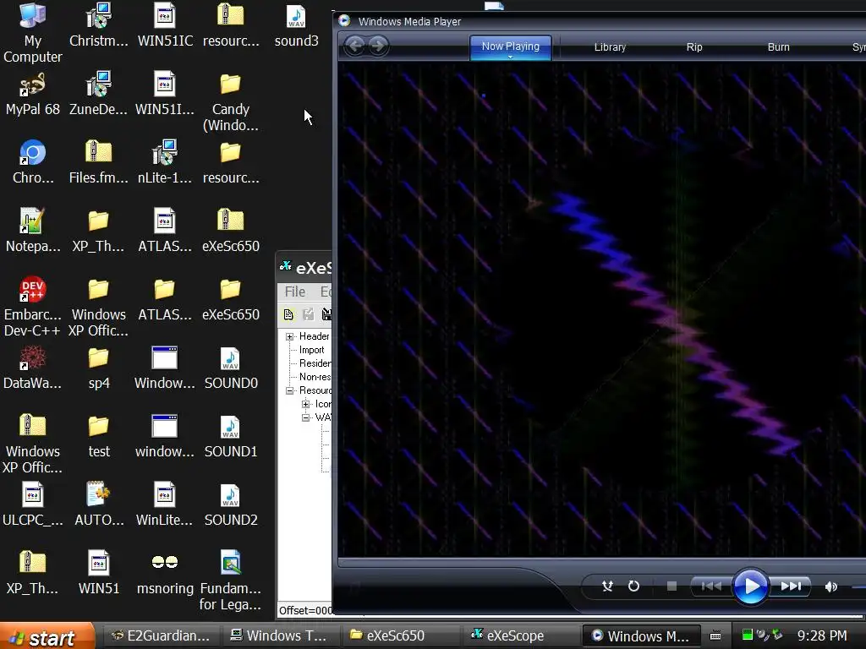Open the Rip tab
This screenshot has width=866, height=649.
point(694,47)
